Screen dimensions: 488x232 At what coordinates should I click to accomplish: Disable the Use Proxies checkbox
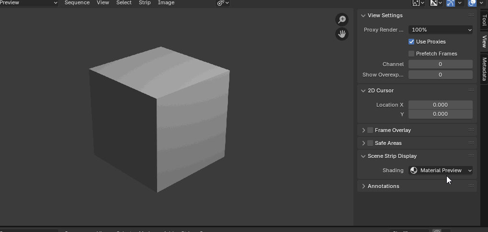pos(411,42)
